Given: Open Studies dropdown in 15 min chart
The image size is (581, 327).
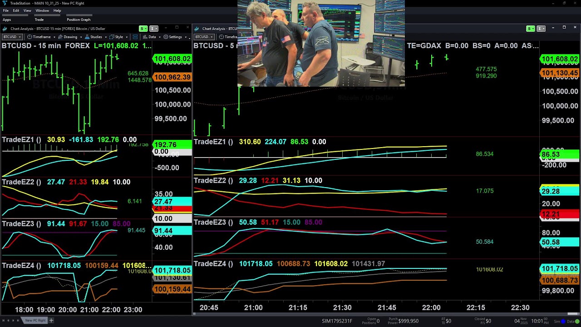Looking at the screenshot, I should pyautogui.click(x=95, y=37).
